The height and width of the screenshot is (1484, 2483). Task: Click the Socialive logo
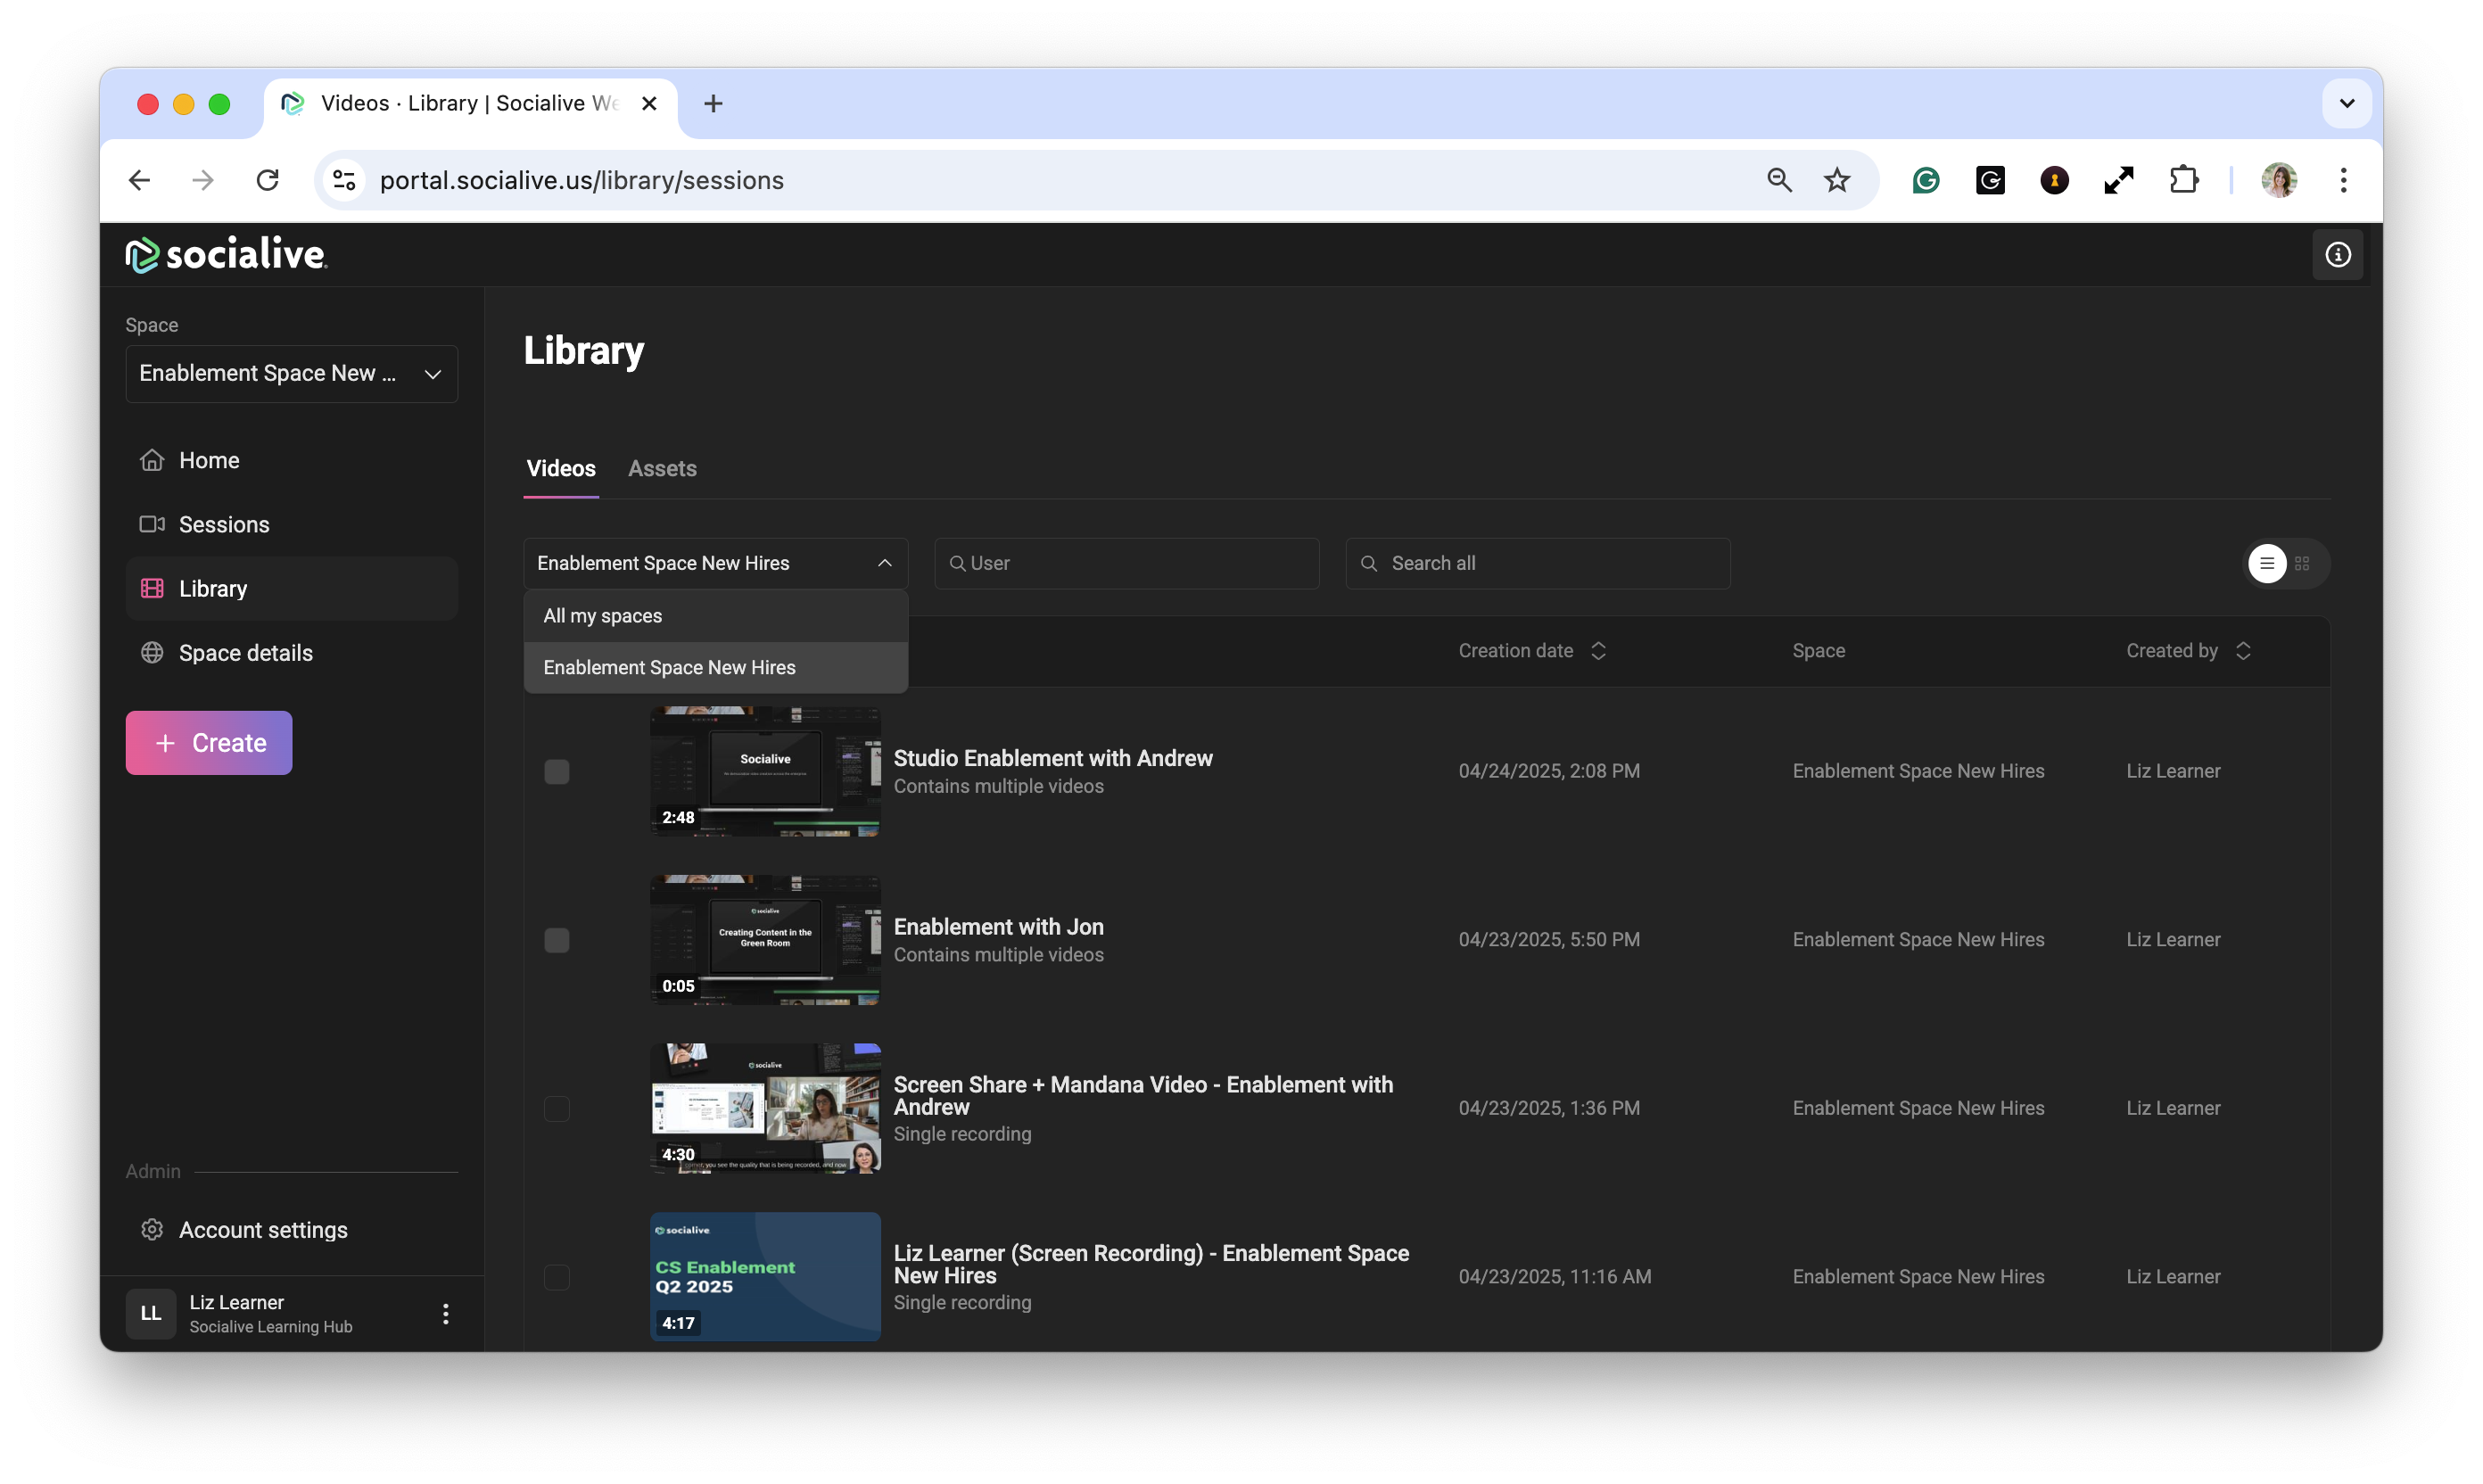pos(227,254)
